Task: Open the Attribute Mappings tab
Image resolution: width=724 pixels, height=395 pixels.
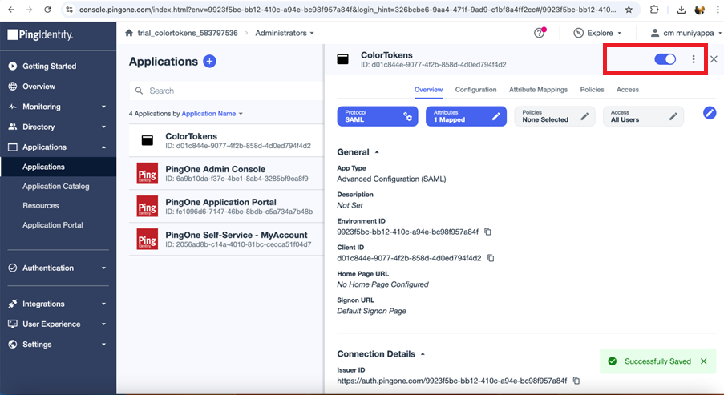Action: point(538,90)
